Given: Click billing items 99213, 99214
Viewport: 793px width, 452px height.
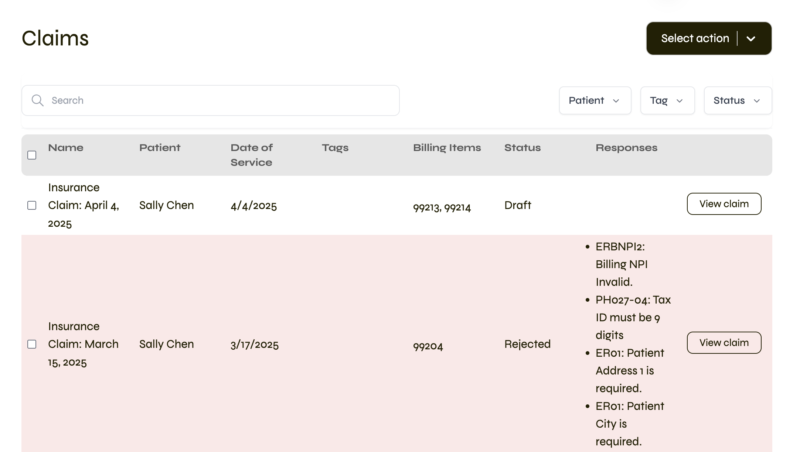Looking at the screenshot, I should [x=442, y=208].
